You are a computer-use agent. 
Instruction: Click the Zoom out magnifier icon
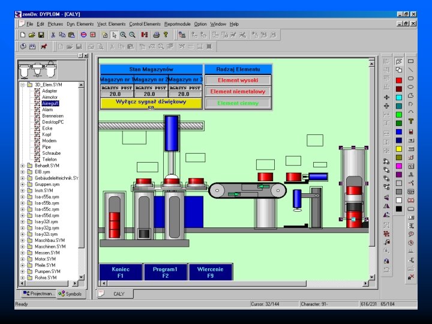coord(132,35)
